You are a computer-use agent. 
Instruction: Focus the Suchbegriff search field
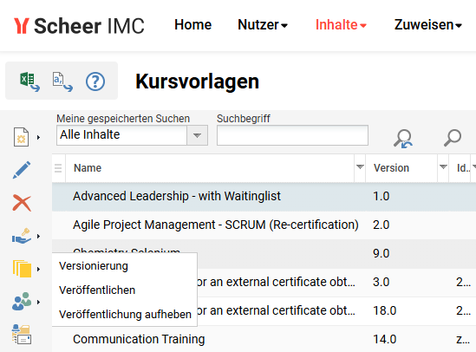coord(292,135)
